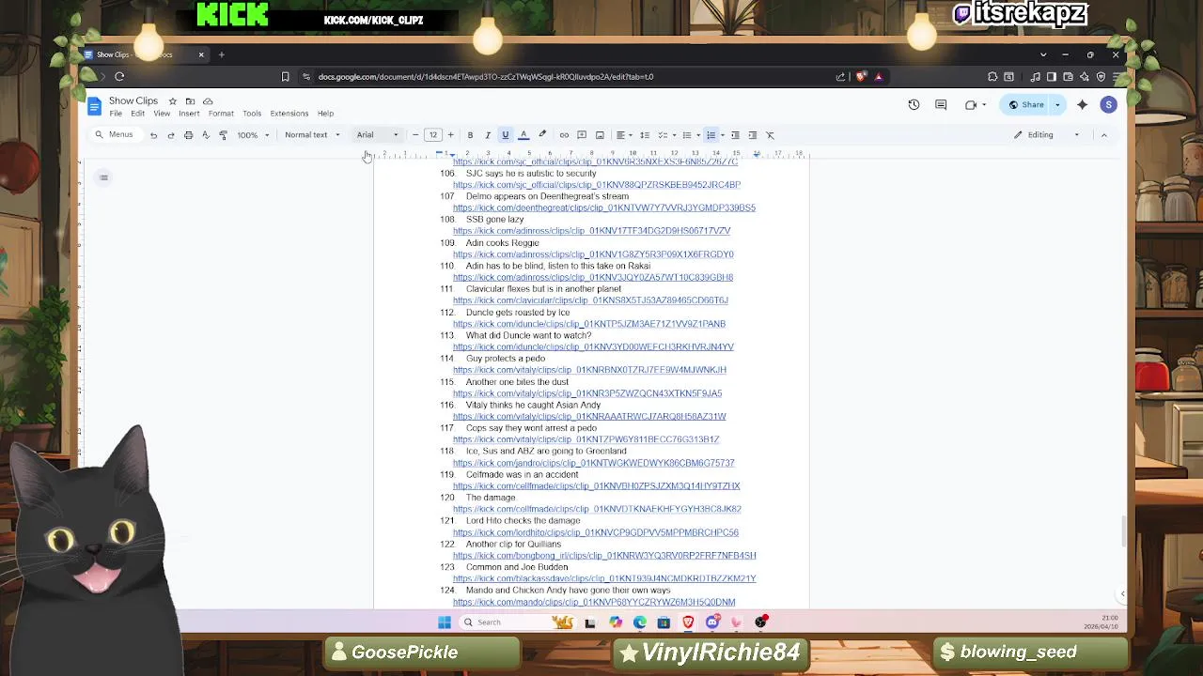Reload the browser page

(x=119, y=77)
